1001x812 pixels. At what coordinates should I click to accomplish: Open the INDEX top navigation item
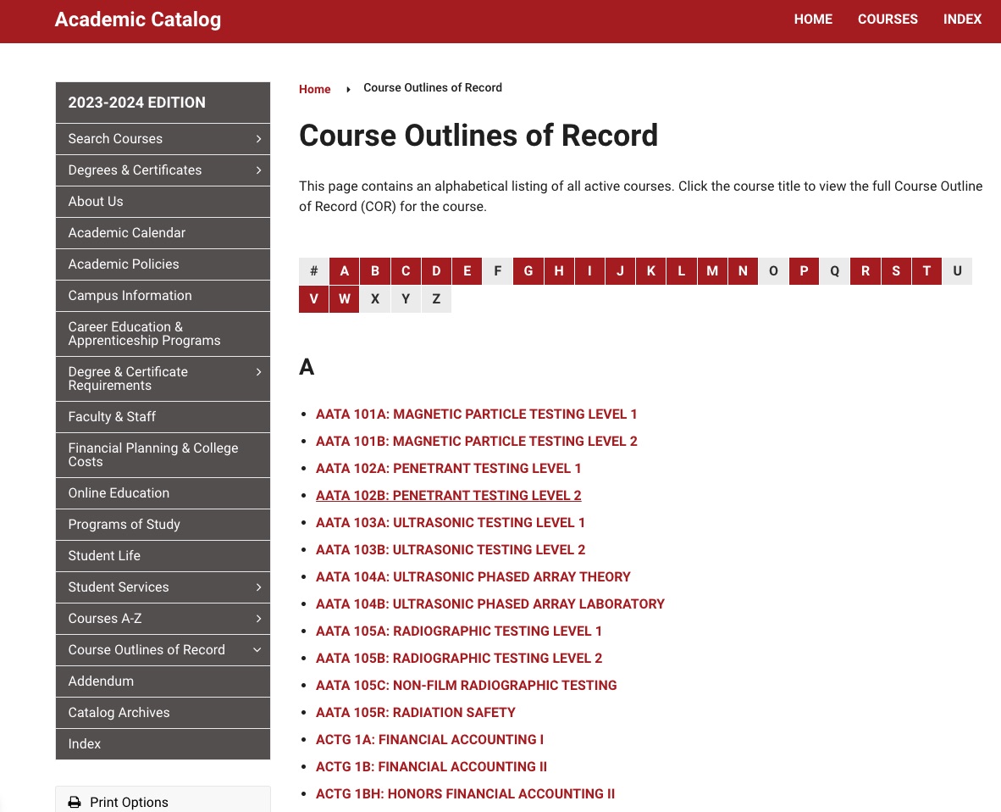coord(962,19)
